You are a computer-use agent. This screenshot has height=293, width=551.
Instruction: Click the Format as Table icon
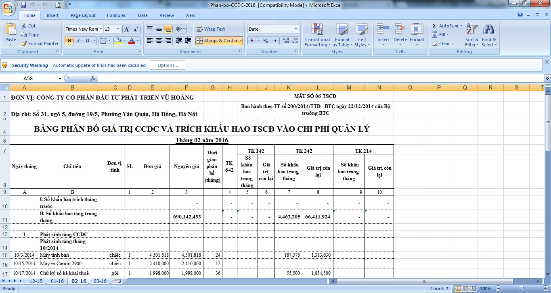pos(342,35)
